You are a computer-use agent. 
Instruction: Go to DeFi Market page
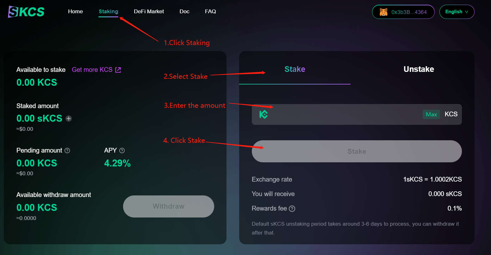149,12
